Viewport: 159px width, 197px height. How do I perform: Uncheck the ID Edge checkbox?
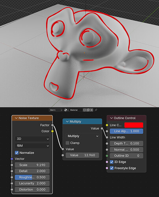pos(112,162)
